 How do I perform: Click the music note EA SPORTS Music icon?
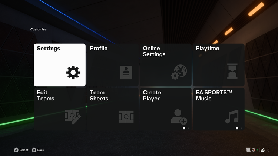click(232, 116)
